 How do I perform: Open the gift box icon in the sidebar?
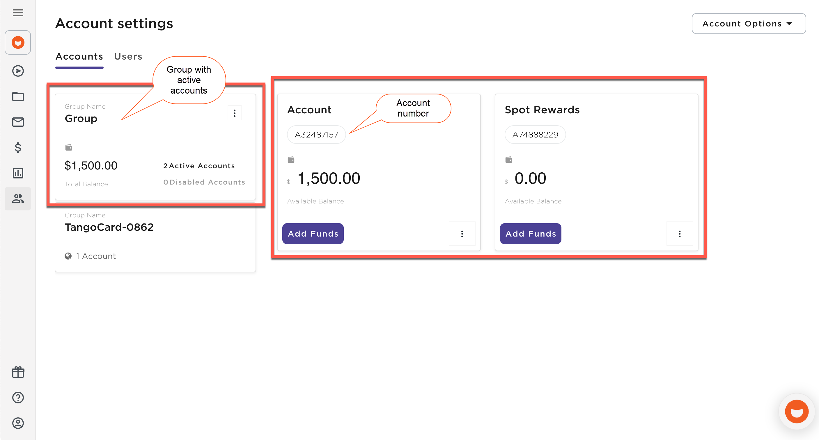18,372
